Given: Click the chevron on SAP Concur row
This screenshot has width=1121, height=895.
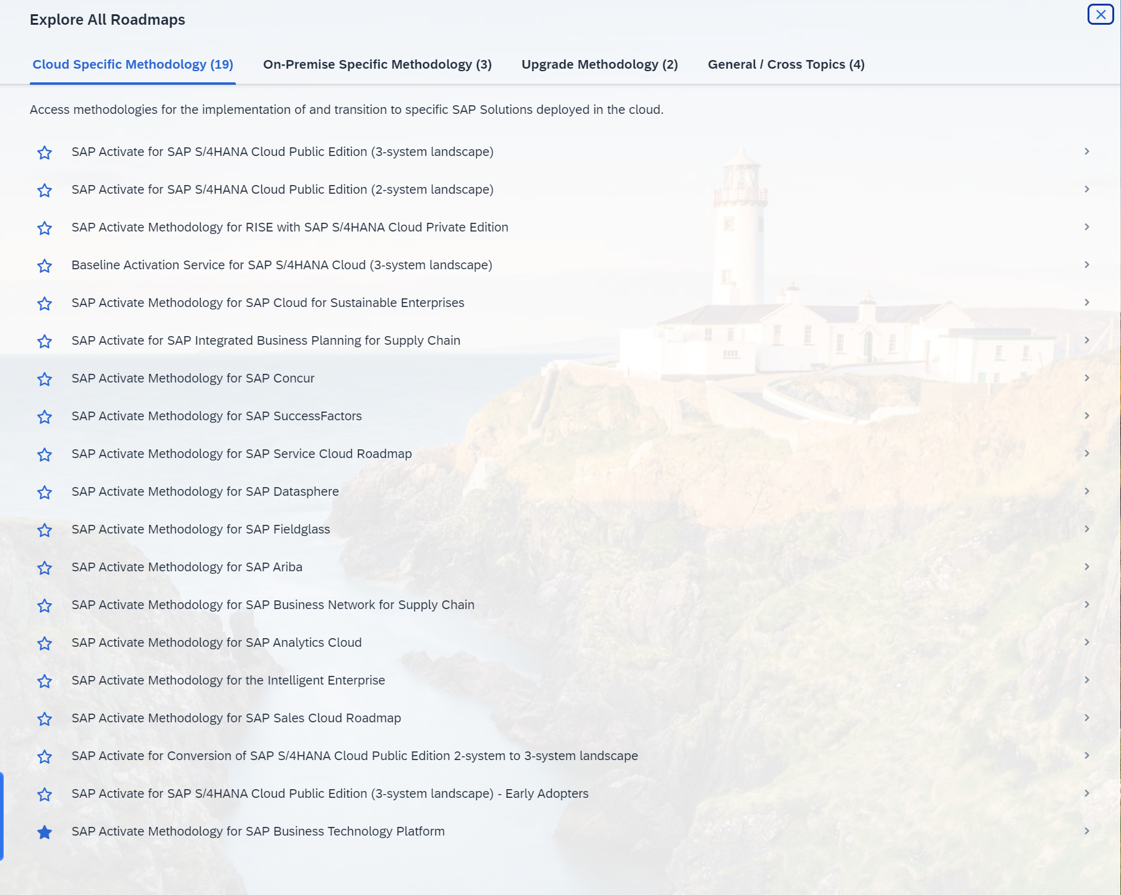Looking at the screenshot, I should pos(1087,378).
